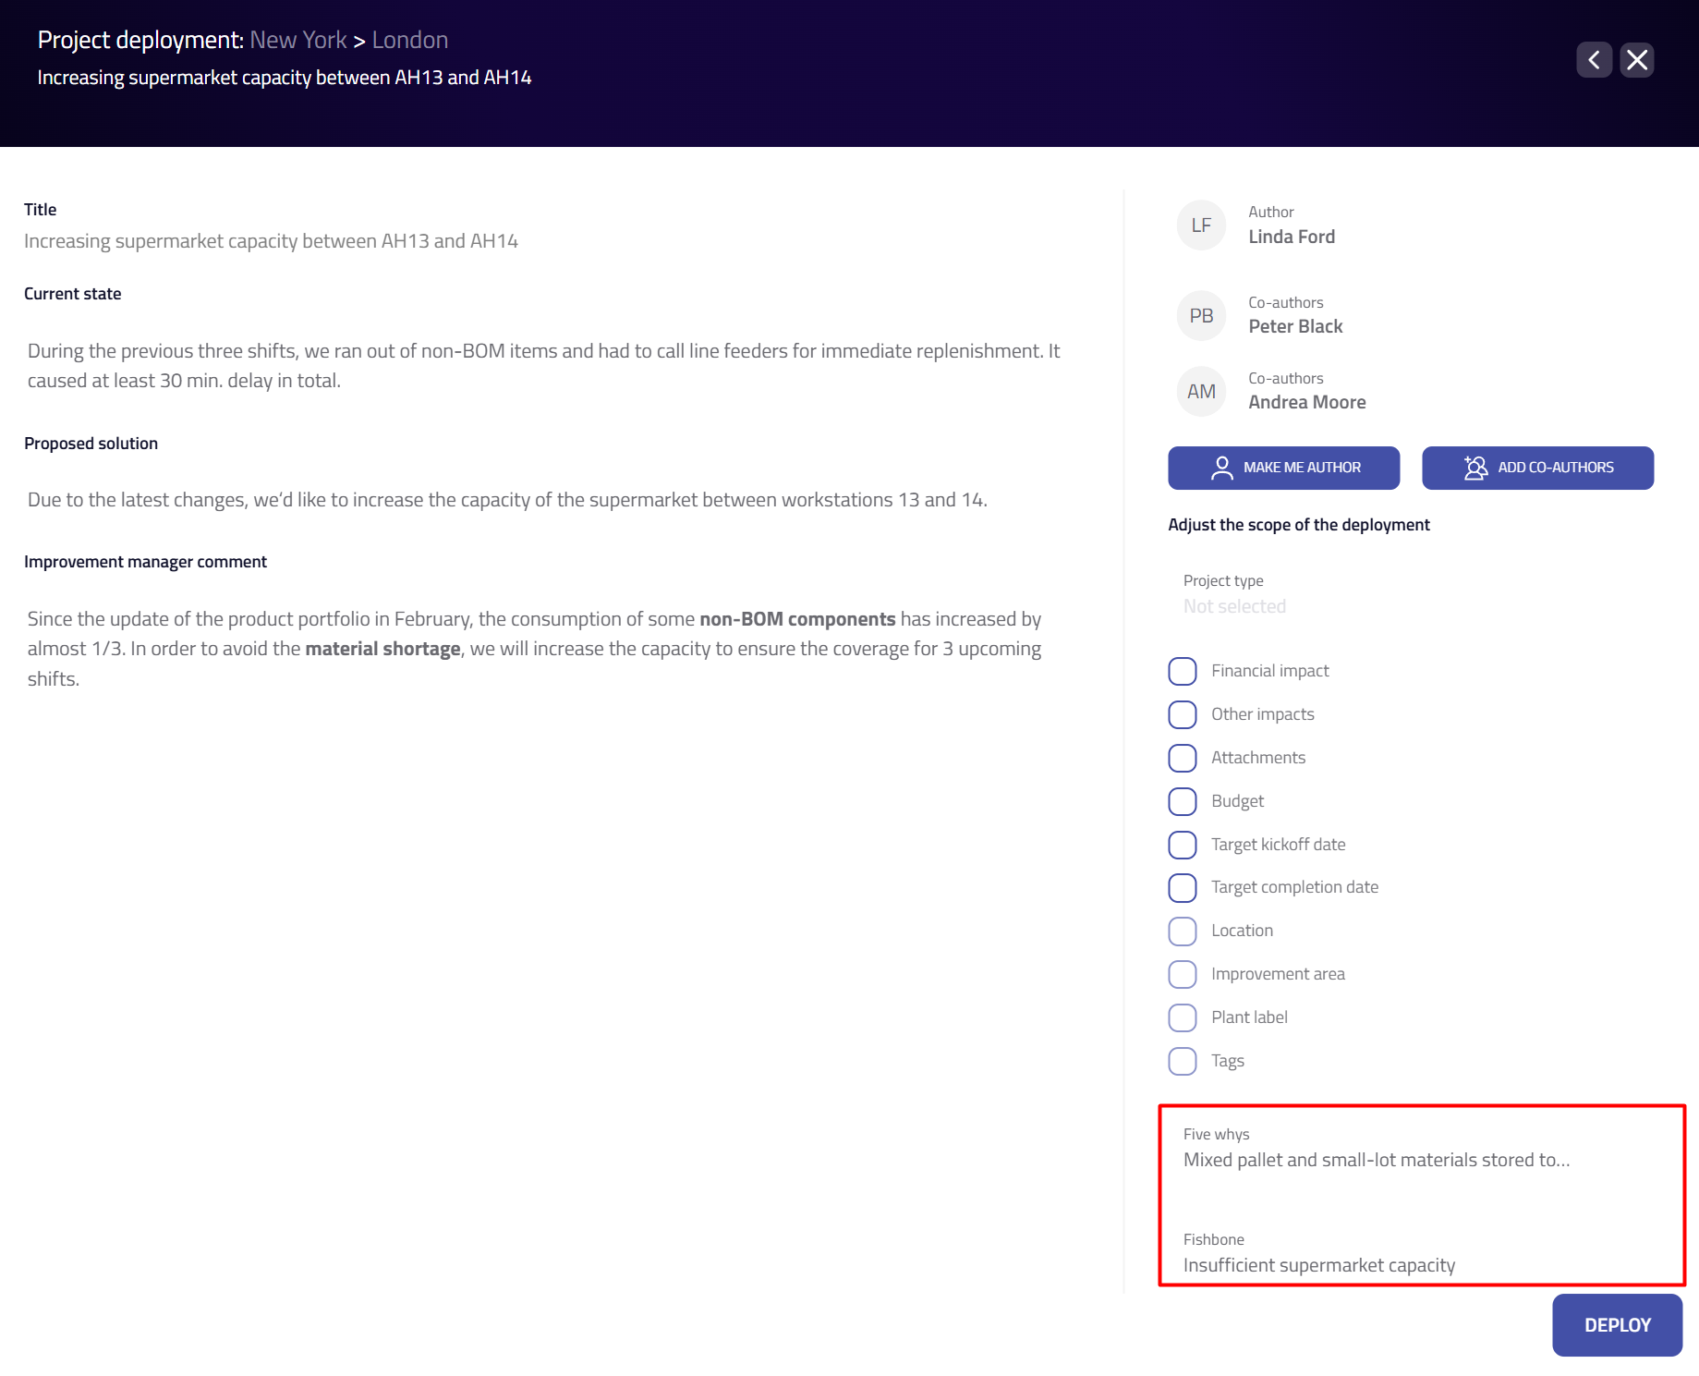Enable the Financial impact checkbox
The width and height of the screenshot is (1699, 1376).
coord(1183,671)
